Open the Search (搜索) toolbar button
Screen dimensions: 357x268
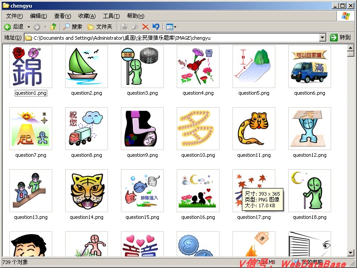click(x=72, y=27)
